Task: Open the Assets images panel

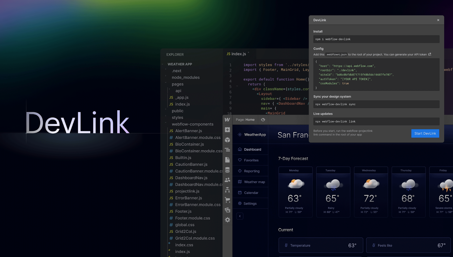Action: 227,210
